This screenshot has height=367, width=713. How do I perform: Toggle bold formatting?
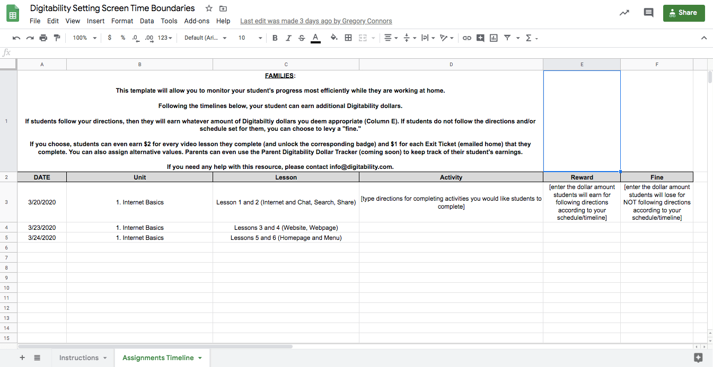(275, 38)
